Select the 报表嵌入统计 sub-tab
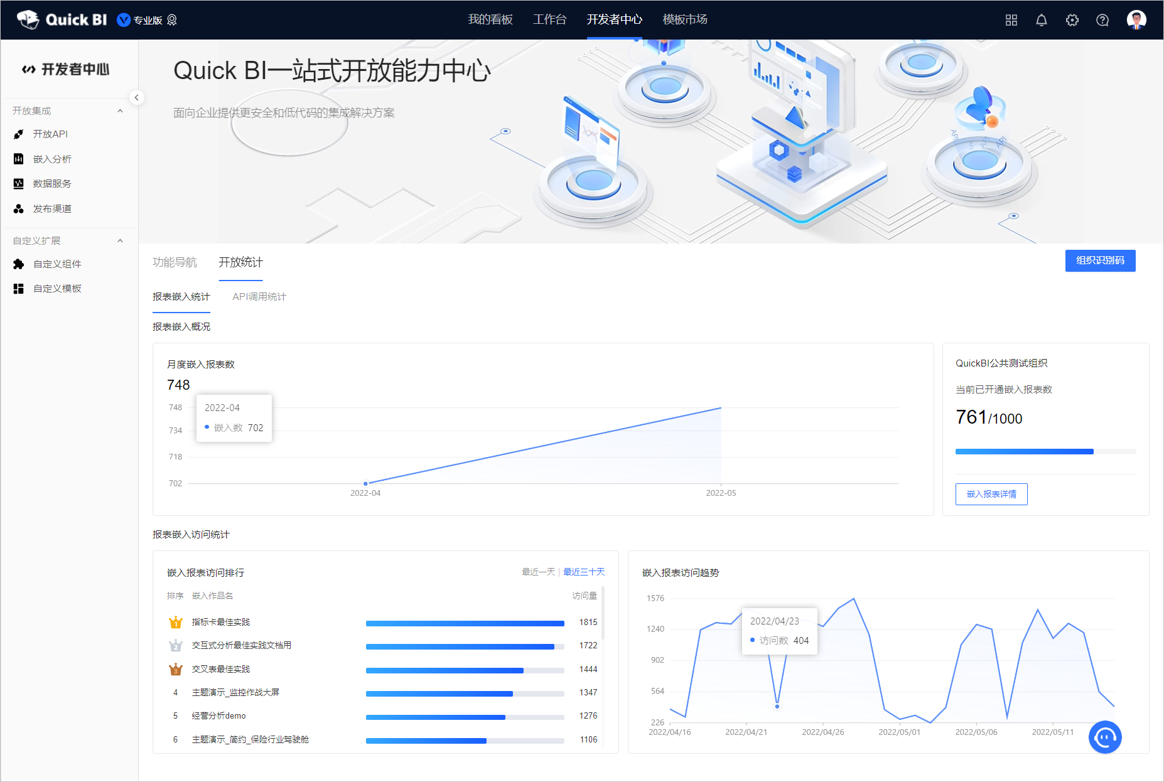The width and height of the screenshot is (1164, 782). [x=181, y=297]
